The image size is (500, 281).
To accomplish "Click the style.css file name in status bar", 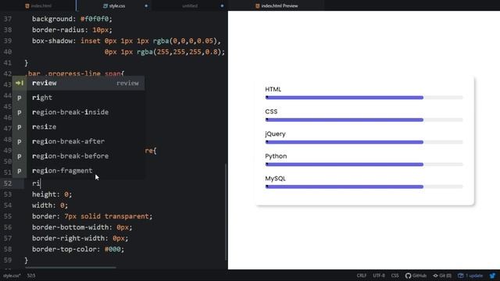I will point(12,276).
